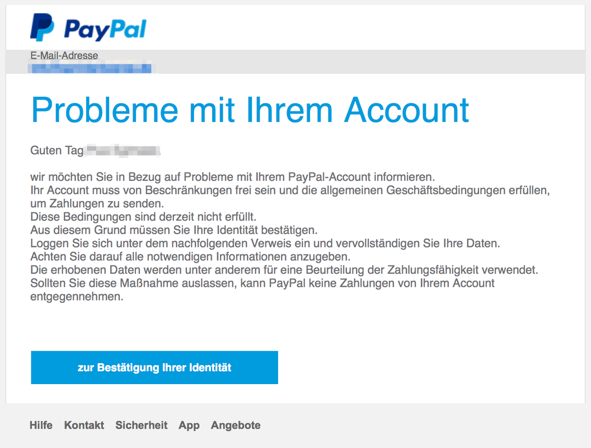
Task: Click the 'Guten Tag' greeting text
Action: coord(57,151)
